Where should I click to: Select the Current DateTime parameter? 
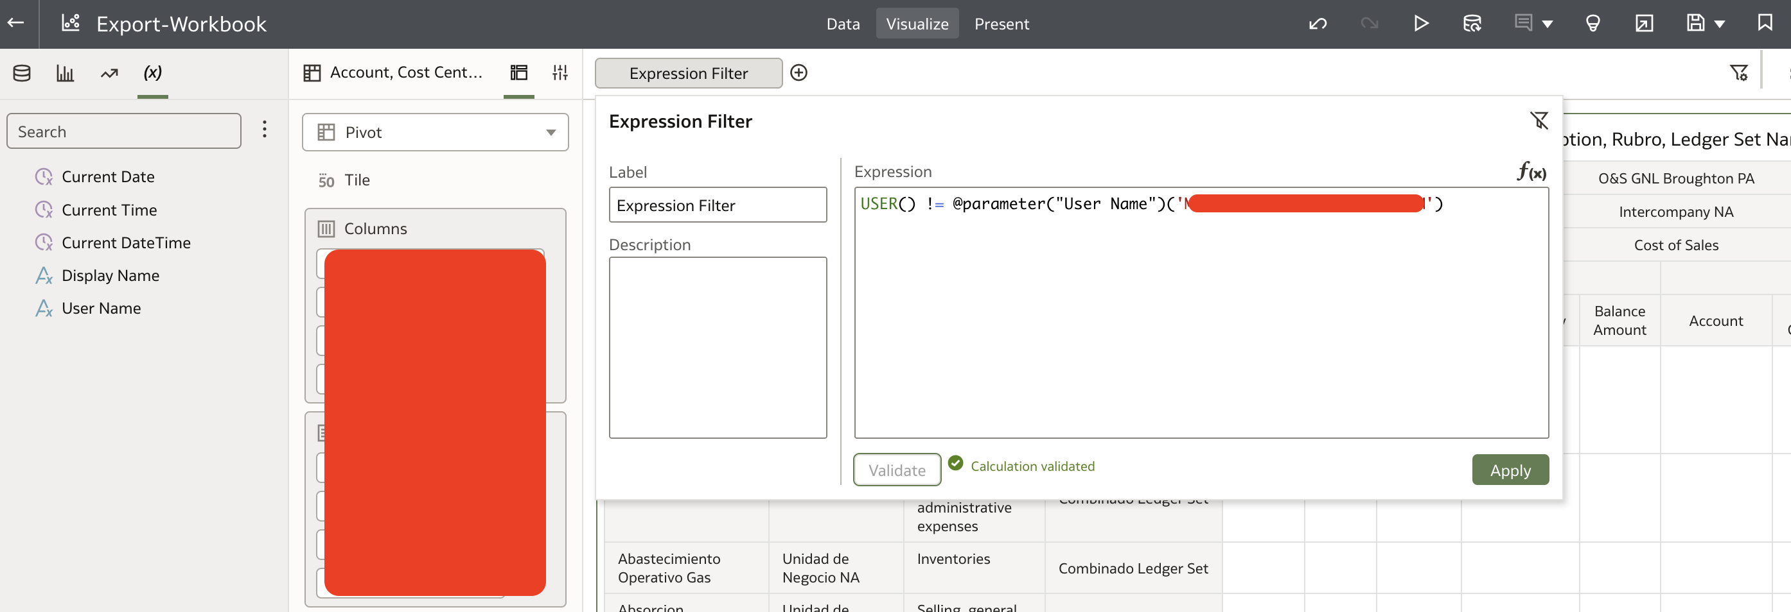click(x=126, y=242)
